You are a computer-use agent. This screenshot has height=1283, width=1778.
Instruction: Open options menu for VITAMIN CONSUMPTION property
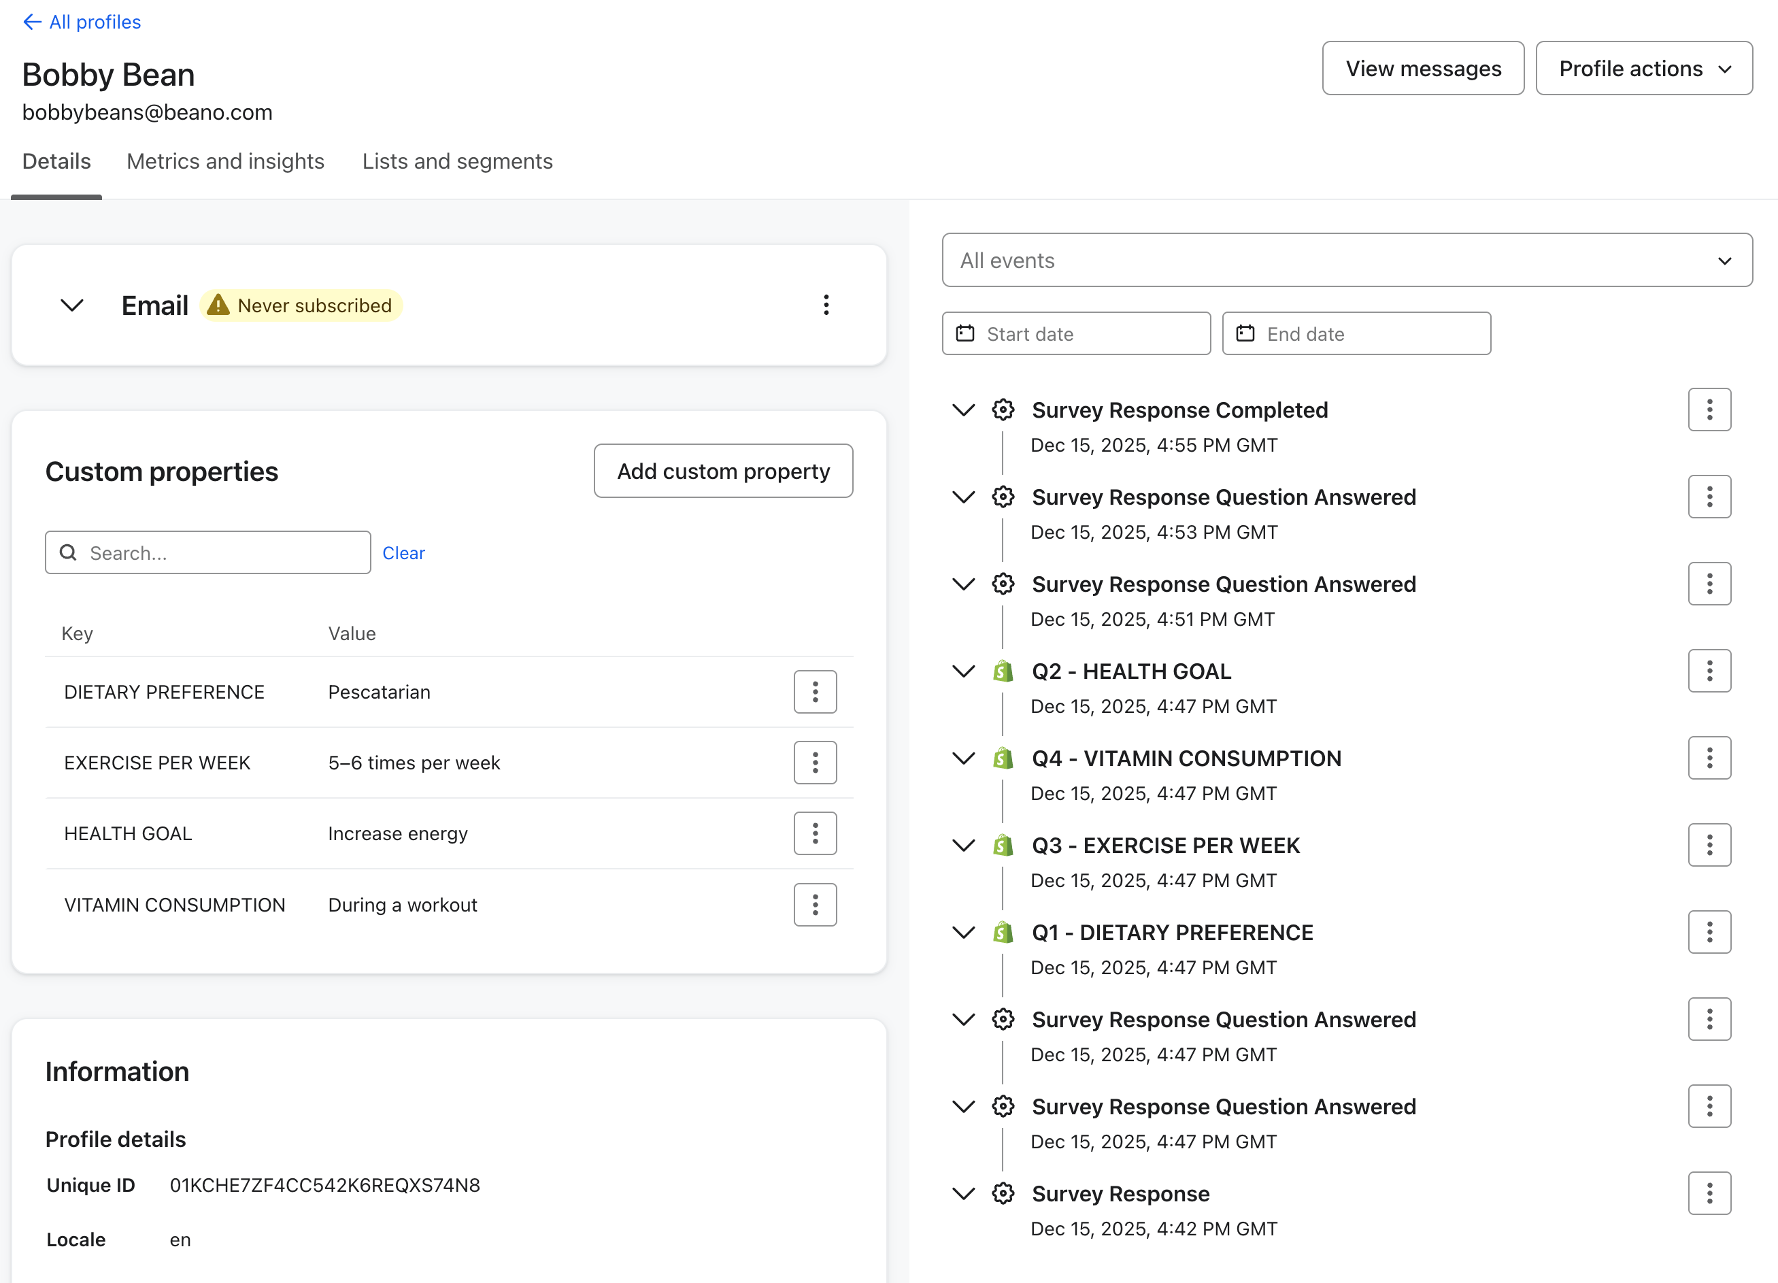(815, 905)
